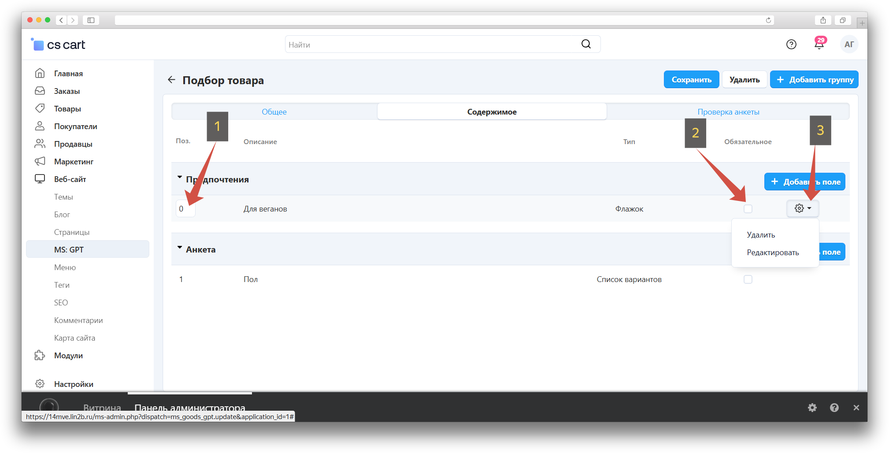Collapse the Анкета group
The width and height of the screenshot is (889, 453).
(x=180, y=248)
